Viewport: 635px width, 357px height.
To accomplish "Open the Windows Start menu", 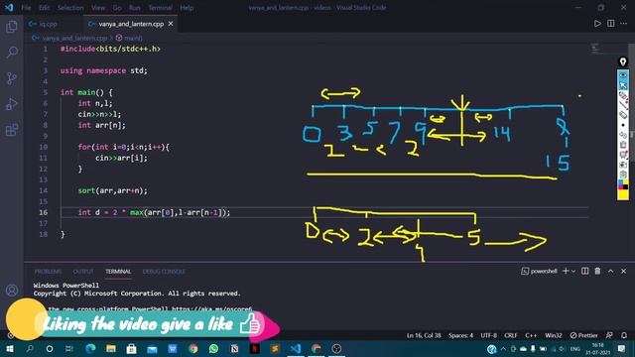I will (10, 348).
